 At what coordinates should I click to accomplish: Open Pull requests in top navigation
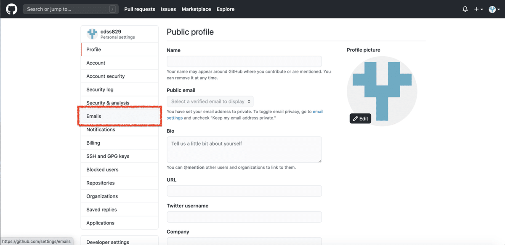pyautogui.click(x=140, y=9)
